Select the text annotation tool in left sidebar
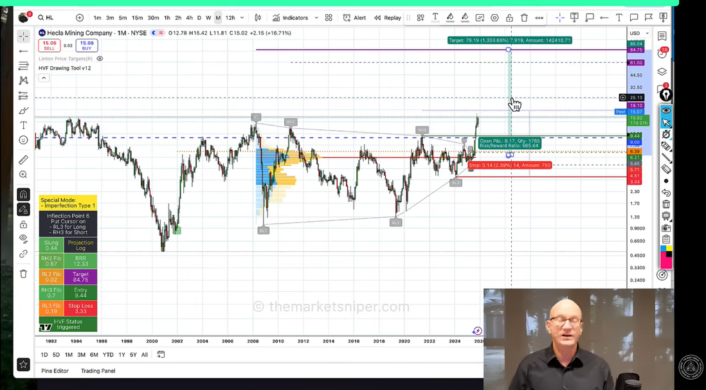This screenshot has width=706, height=390. click(23, 125)
